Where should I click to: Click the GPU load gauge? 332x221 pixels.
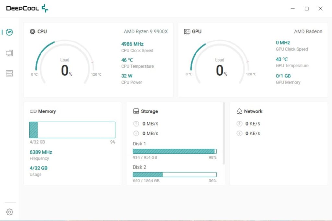220,62
